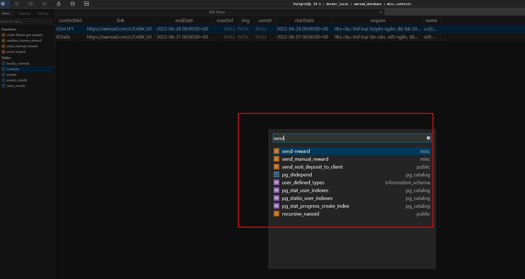525x279 pixels.
Task: Switch to the Queries tab
Action: click(x=24, y=13)
